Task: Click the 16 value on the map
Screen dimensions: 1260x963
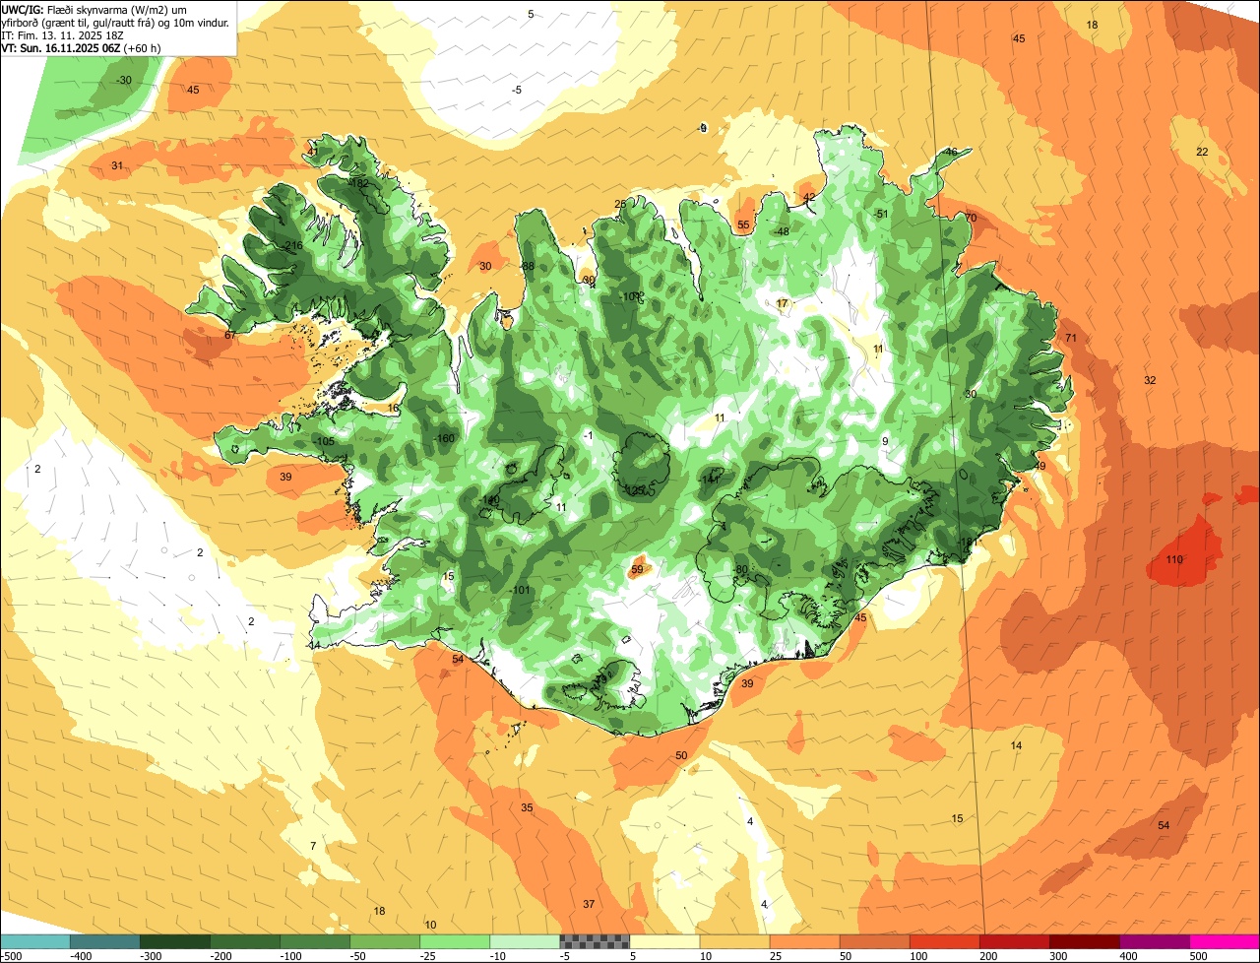Action: pos(393,408)
